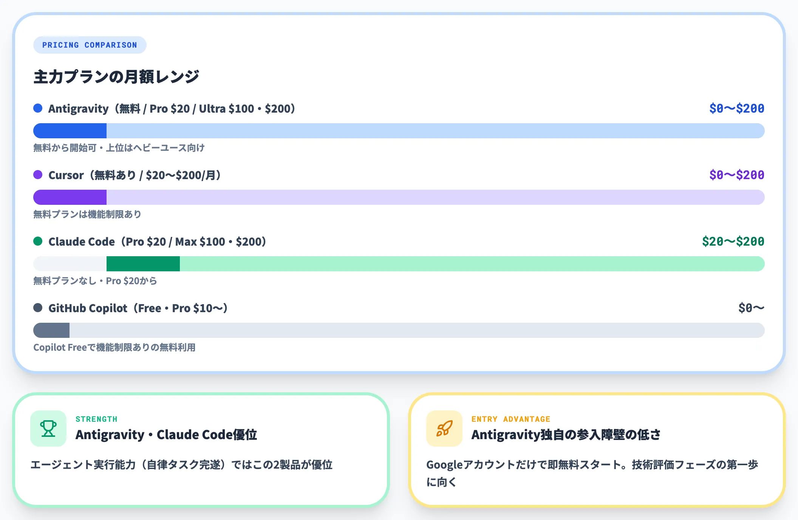
Task: Click the rocket icon in Entry Advantage card
Action: 444,429
